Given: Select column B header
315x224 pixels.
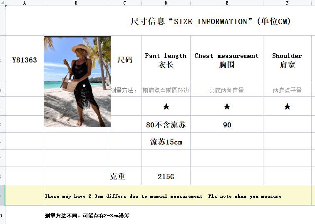Looking at the screenshot, I should [x=76, y=2].
